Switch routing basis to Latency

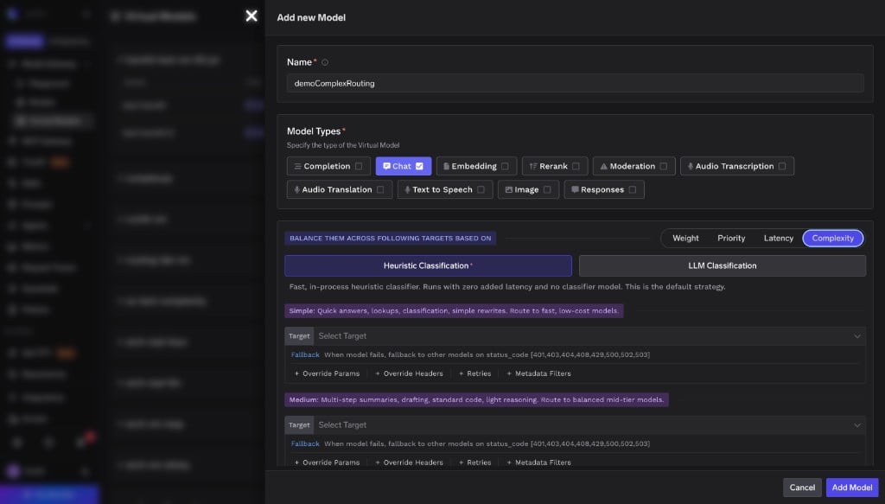point(779,239)
